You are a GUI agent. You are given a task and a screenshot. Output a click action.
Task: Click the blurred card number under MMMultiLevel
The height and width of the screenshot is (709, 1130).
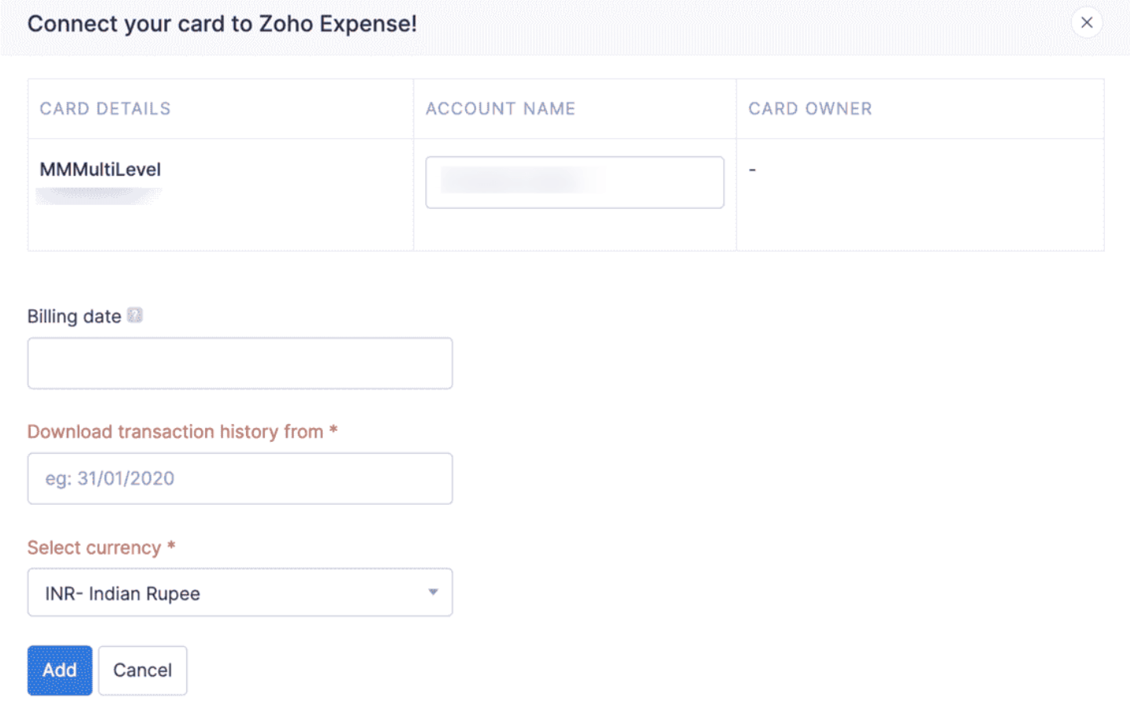pyautogui.click(x=98, y=195)
